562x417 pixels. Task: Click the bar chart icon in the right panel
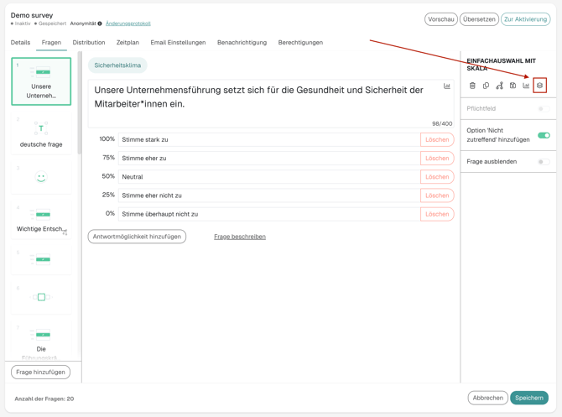526,86
